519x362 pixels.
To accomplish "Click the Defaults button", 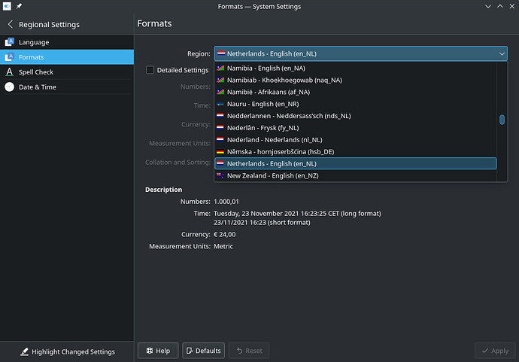I will [203, 351].
